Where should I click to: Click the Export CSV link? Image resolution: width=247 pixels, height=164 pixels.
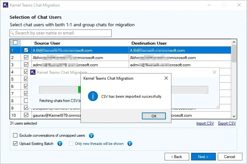[x=227, y=123]
